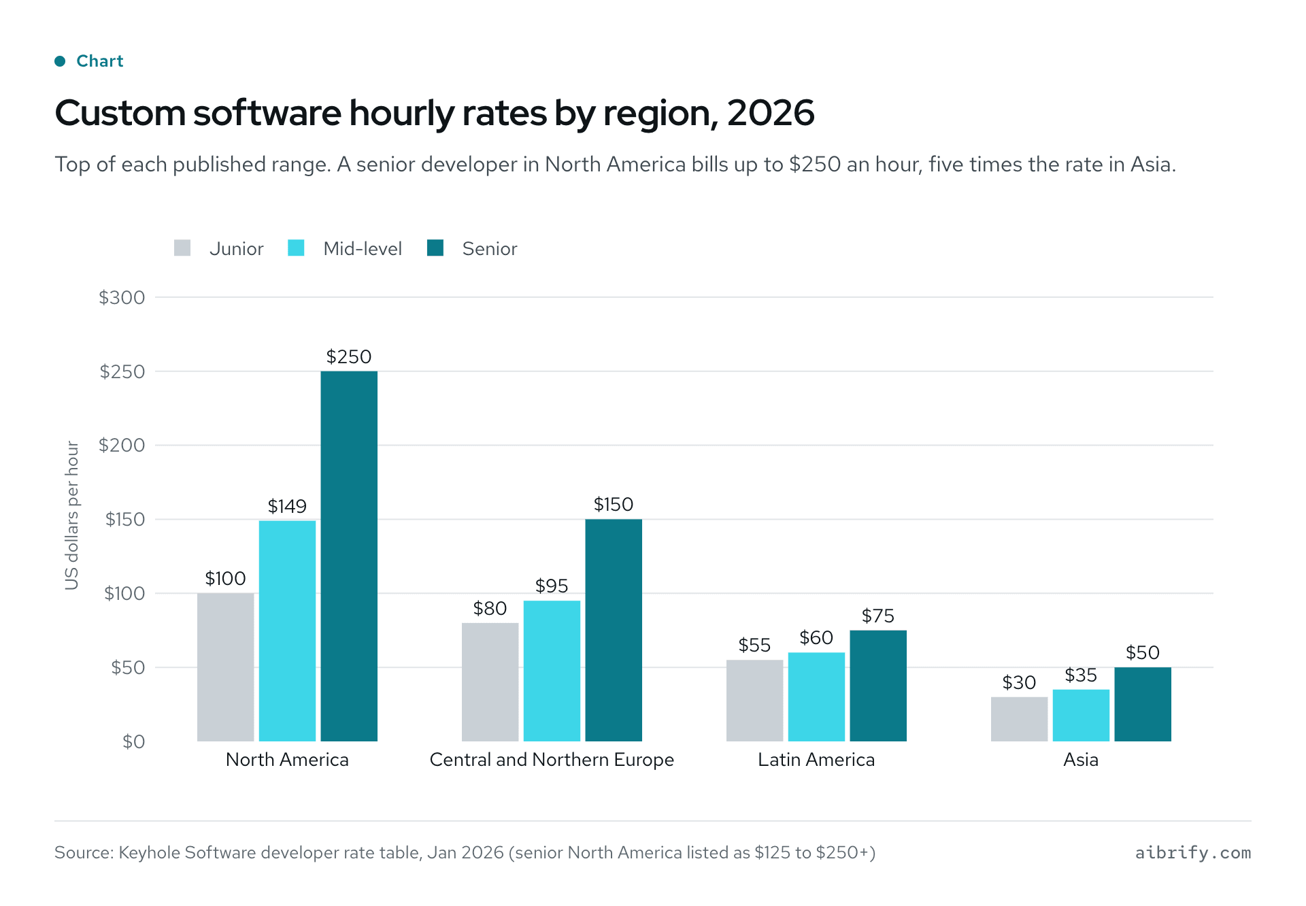Image resolution: width=1306 pixels, height=906 pixels.
Task: Select the "Junior" legend label
Action: coord(236,249)
